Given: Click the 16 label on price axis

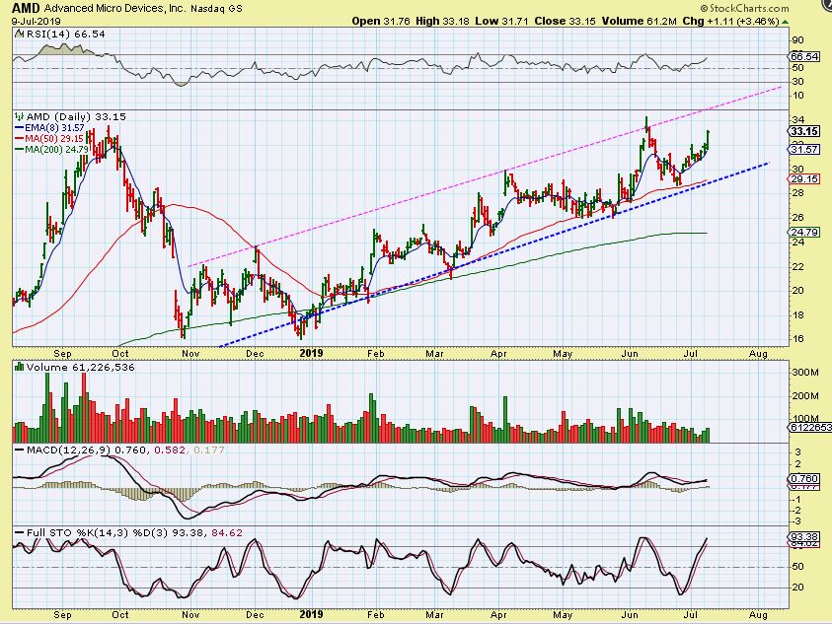Looking at the screenshot, I should pyautogui.click(x=797, y=339).
